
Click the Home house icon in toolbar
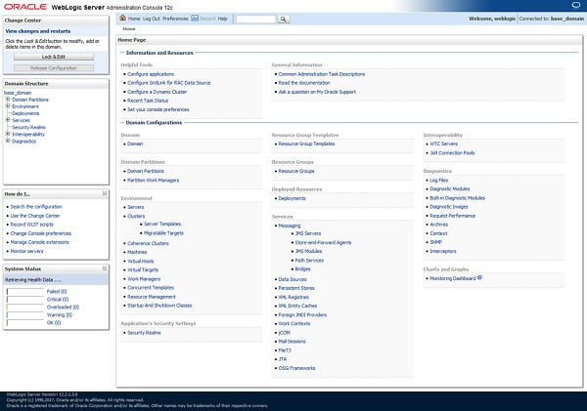tap(122, 18)
